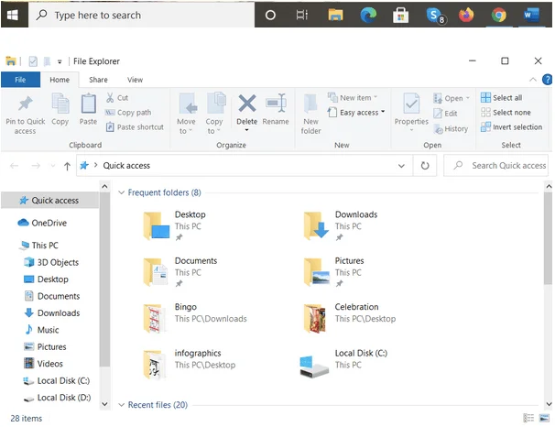Open the File Explorer help icon
Viewport: 555px width, 427px height.
pyautogui.click(x=547, y=80)
